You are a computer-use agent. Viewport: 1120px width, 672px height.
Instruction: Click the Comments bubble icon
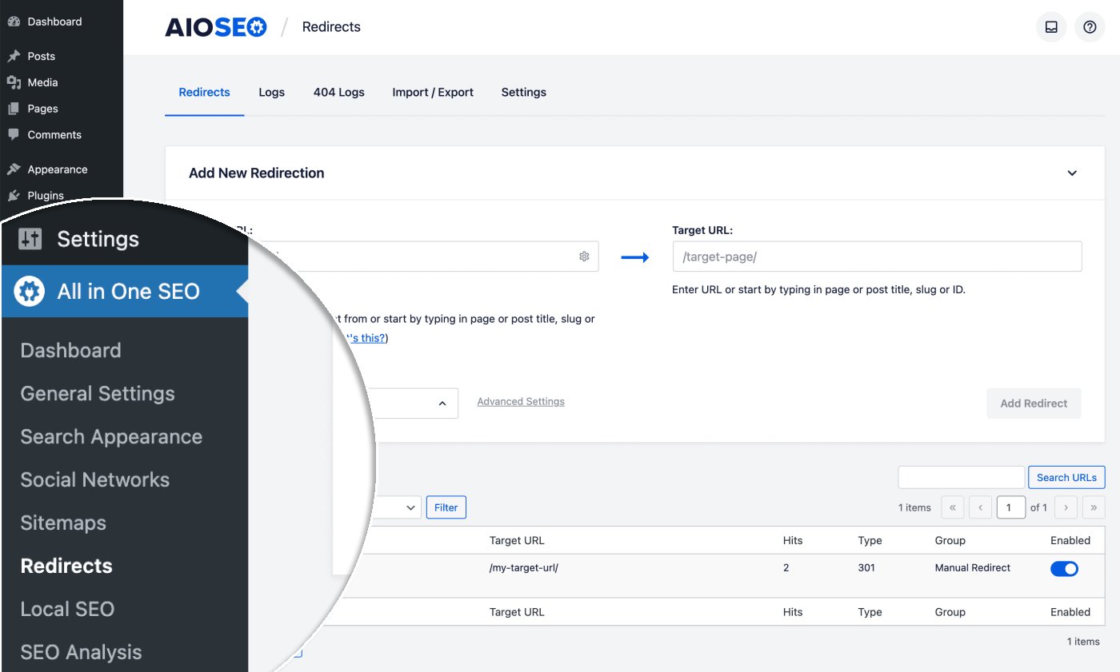tap(14, 135)
